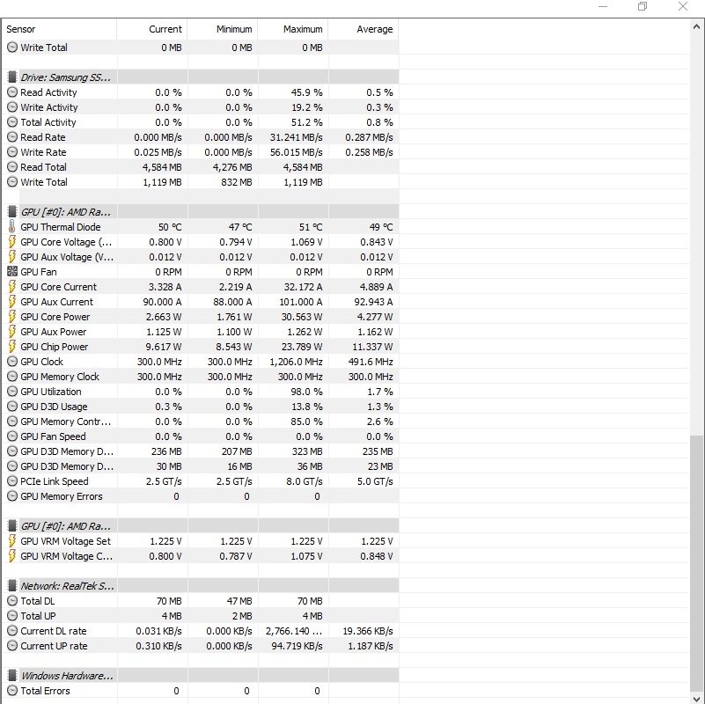Click the GPU Core Power lightning icon
This screenshot has height=704, width=705.
[12, 317]
